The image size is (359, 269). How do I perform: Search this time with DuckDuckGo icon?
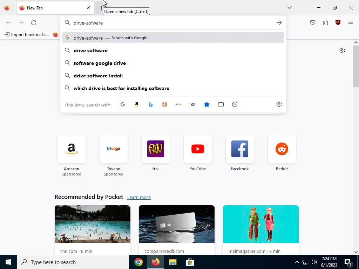point(165,104)
